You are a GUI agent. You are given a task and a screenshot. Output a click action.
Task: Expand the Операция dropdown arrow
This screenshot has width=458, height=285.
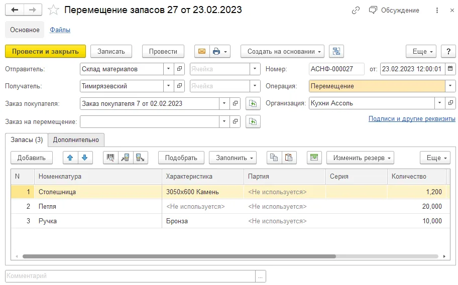coord(450,86)
